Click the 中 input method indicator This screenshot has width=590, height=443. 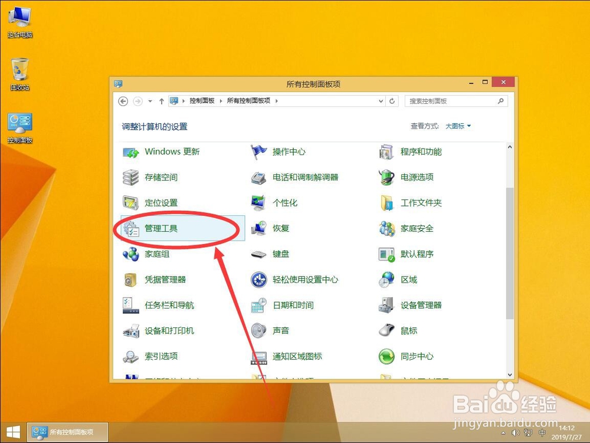pyautogui.click(x=542, y=433)
